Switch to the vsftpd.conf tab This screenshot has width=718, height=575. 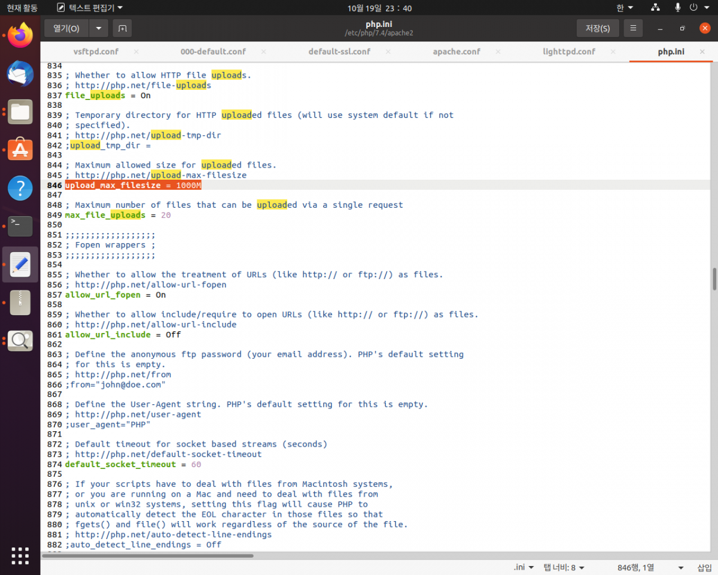click(96, 52)
